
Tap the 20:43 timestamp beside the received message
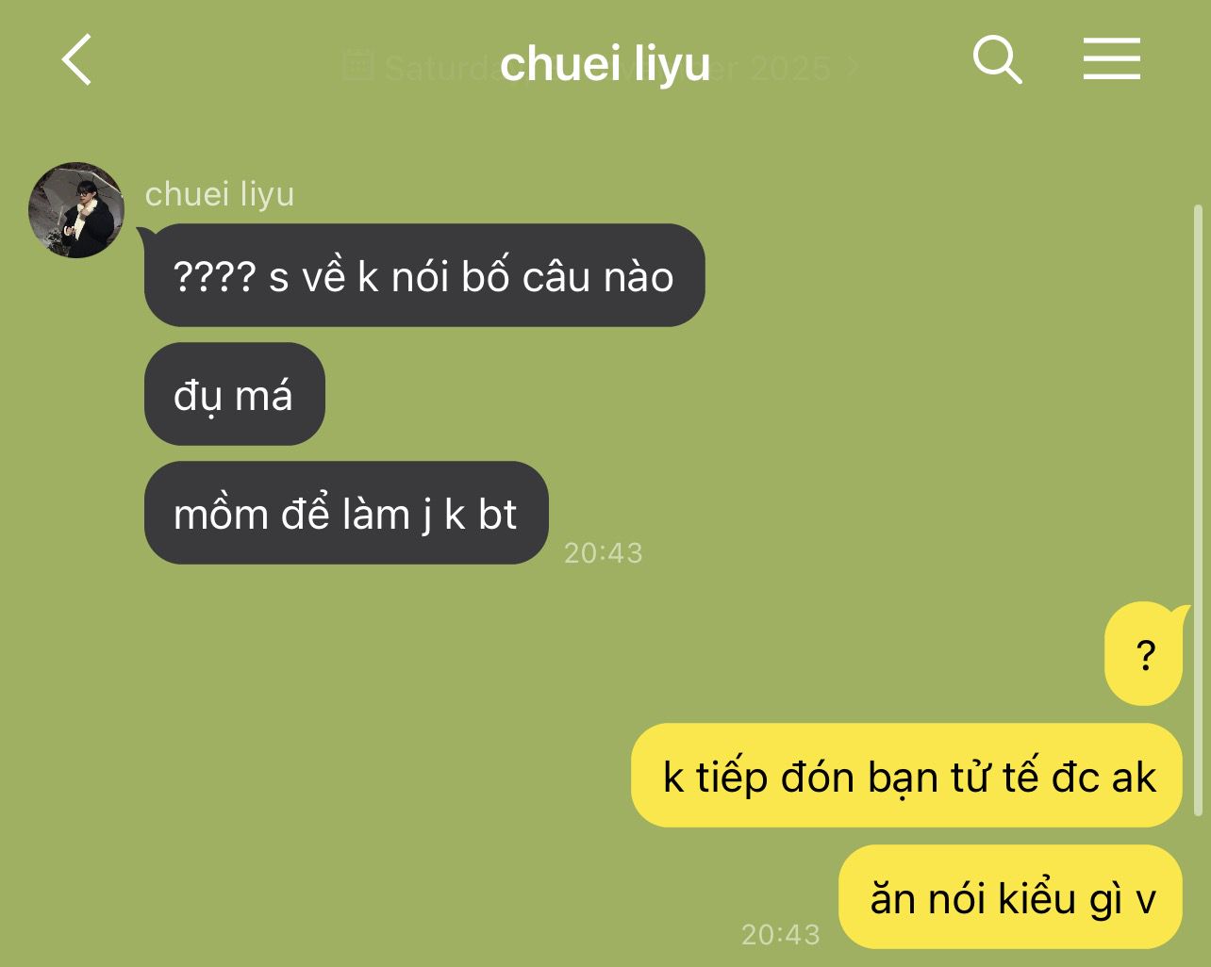tap(604, 552)
